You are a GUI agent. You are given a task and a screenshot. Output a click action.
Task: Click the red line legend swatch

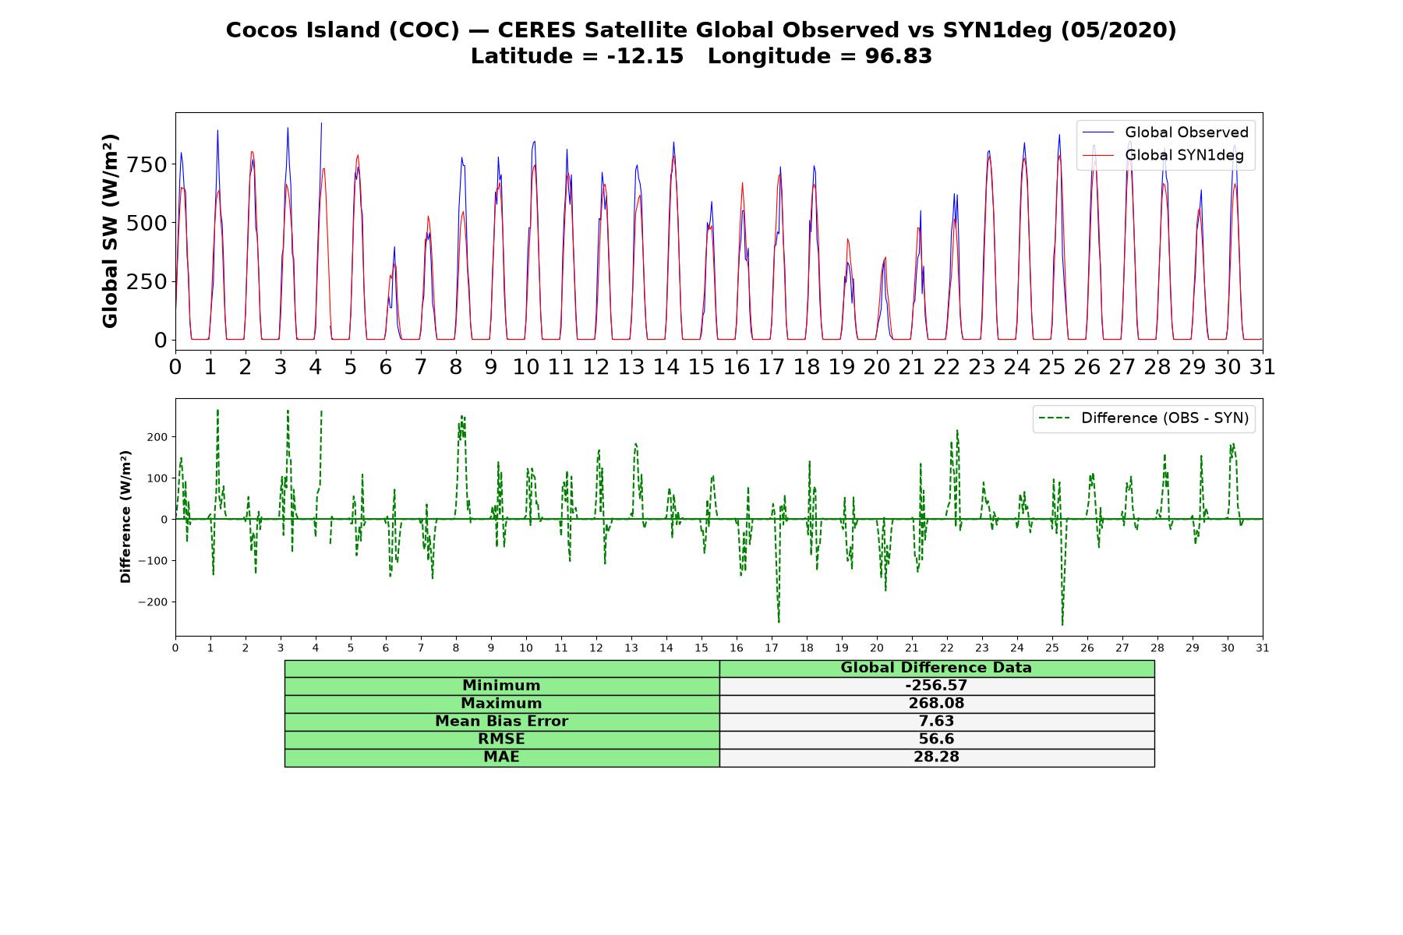tap(1098, 156)
